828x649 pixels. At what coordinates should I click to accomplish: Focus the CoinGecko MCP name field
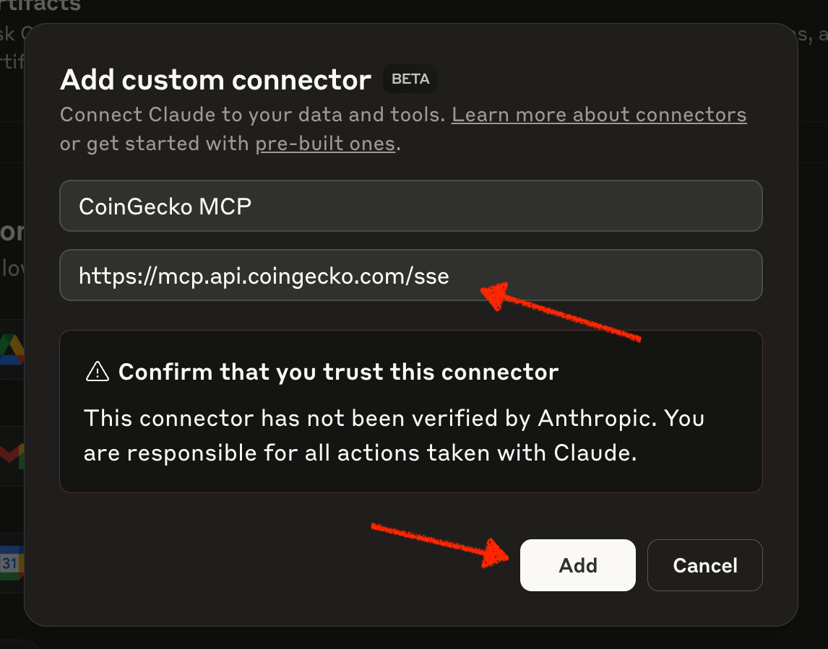[411, 206]
